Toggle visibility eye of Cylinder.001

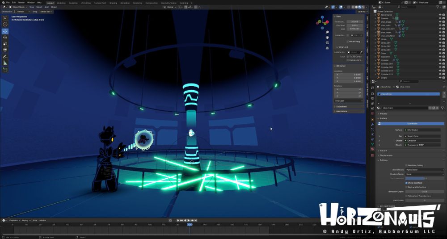pyautogui.click(x=440, y=64)
